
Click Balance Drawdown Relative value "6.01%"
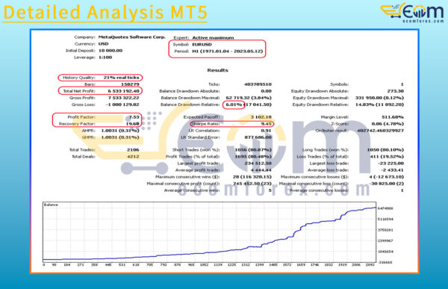click(234, 105)
